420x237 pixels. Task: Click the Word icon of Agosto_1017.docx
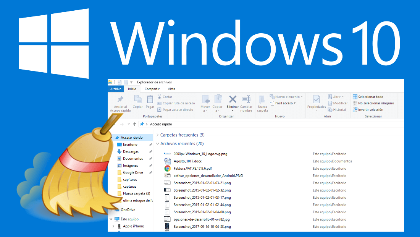pos(167,161)
